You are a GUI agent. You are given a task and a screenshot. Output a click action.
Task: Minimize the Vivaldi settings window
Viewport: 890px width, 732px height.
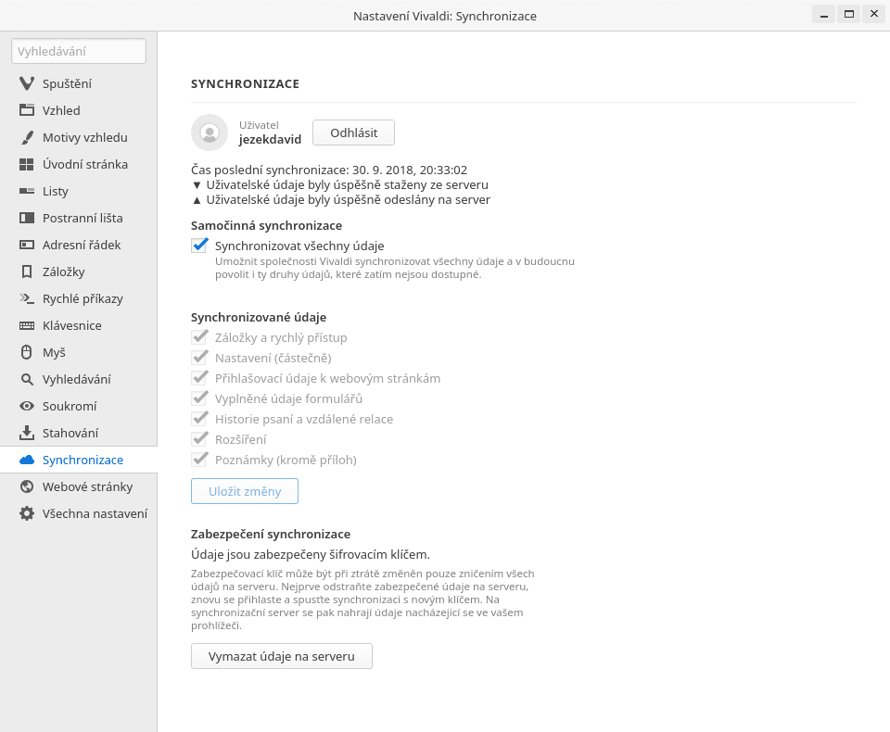point(823,14)
